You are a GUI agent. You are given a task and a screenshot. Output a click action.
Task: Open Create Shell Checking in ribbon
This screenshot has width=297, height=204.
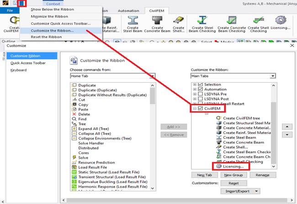(258, 20)
